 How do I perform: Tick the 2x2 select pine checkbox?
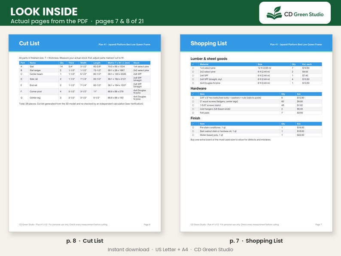pos(193,72)
